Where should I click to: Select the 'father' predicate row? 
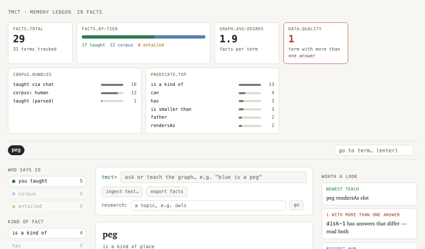click(212, 117)
